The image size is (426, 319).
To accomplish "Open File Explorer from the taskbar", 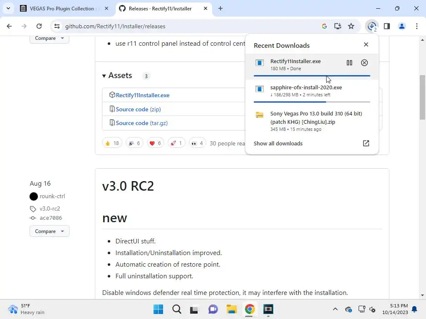I will pyautogui.click(x=231, y=309).
